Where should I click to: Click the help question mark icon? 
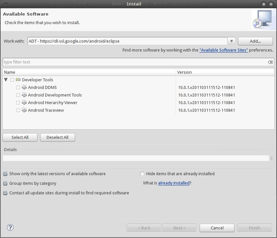[x=10, y=227]
